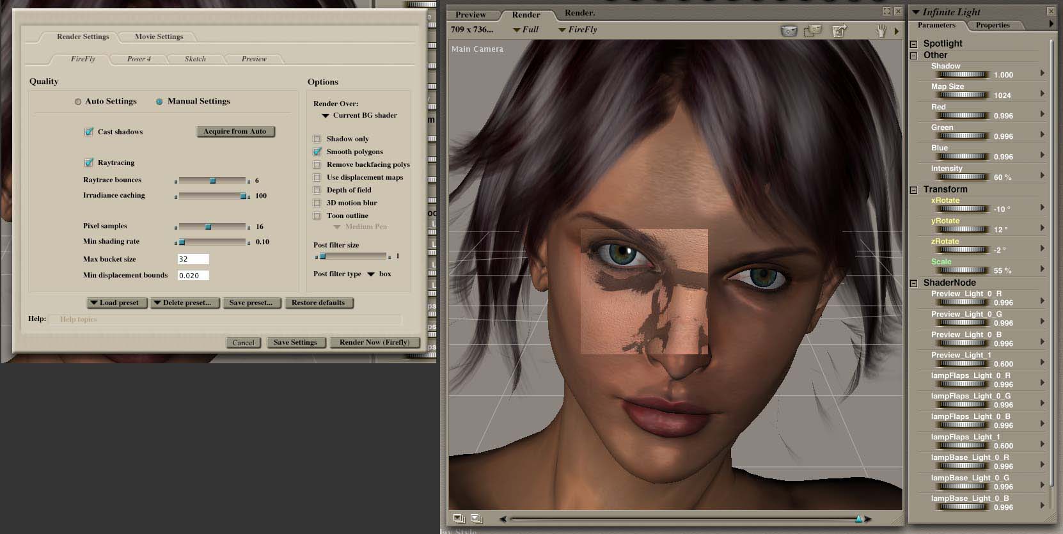This screenshot has height=534, width=1063.
Task: Click the Max bucket size input field
Action: pos(193,259)
